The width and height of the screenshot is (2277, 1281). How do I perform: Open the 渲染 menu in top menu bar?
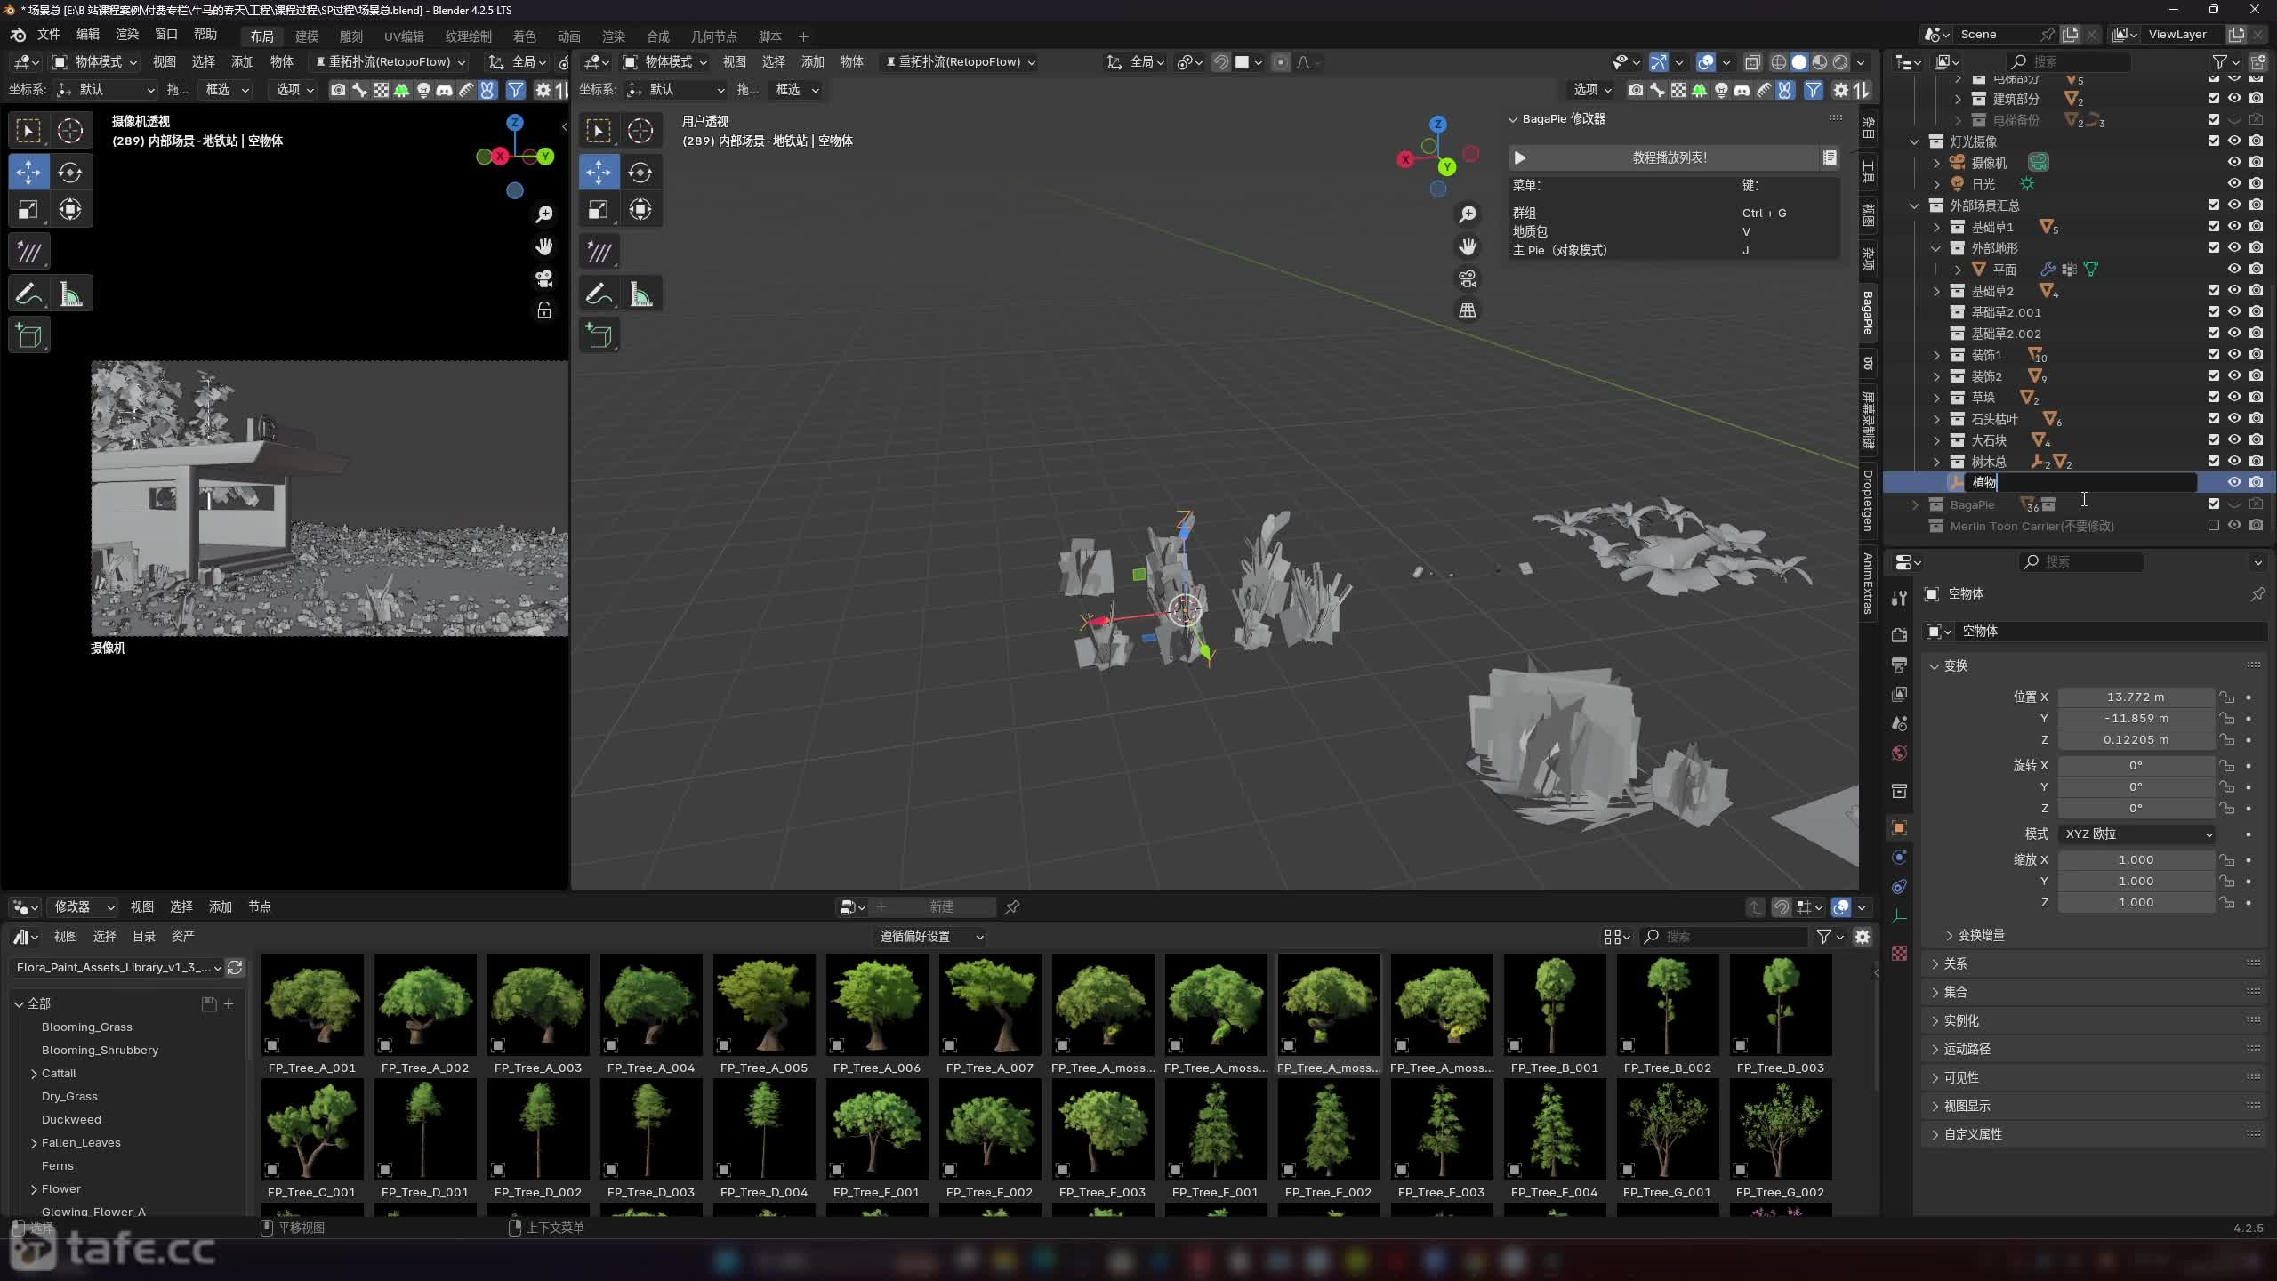pyautogui.click(x=127, y=34)
